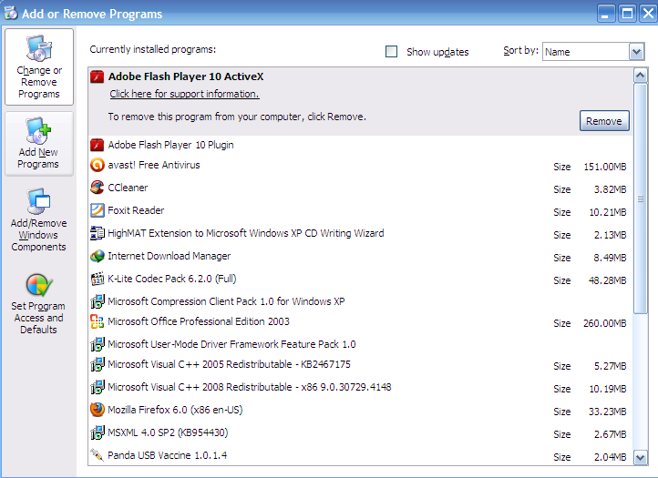This screenshot has width=658, height=478.
Task: Select Internet Download Manager entry
Action: (360, 256)
